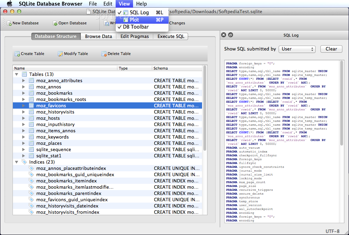Screen dimensions: 349x235
Task: Expand the moz_bookmarks_roots table
Action: click(x=23, y=99)
